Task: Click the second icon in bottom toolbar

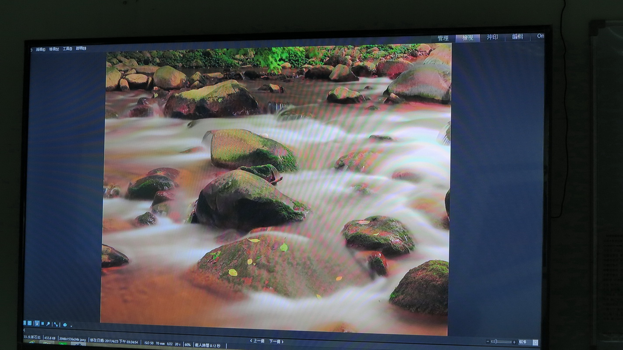Action: coord(29,323)
